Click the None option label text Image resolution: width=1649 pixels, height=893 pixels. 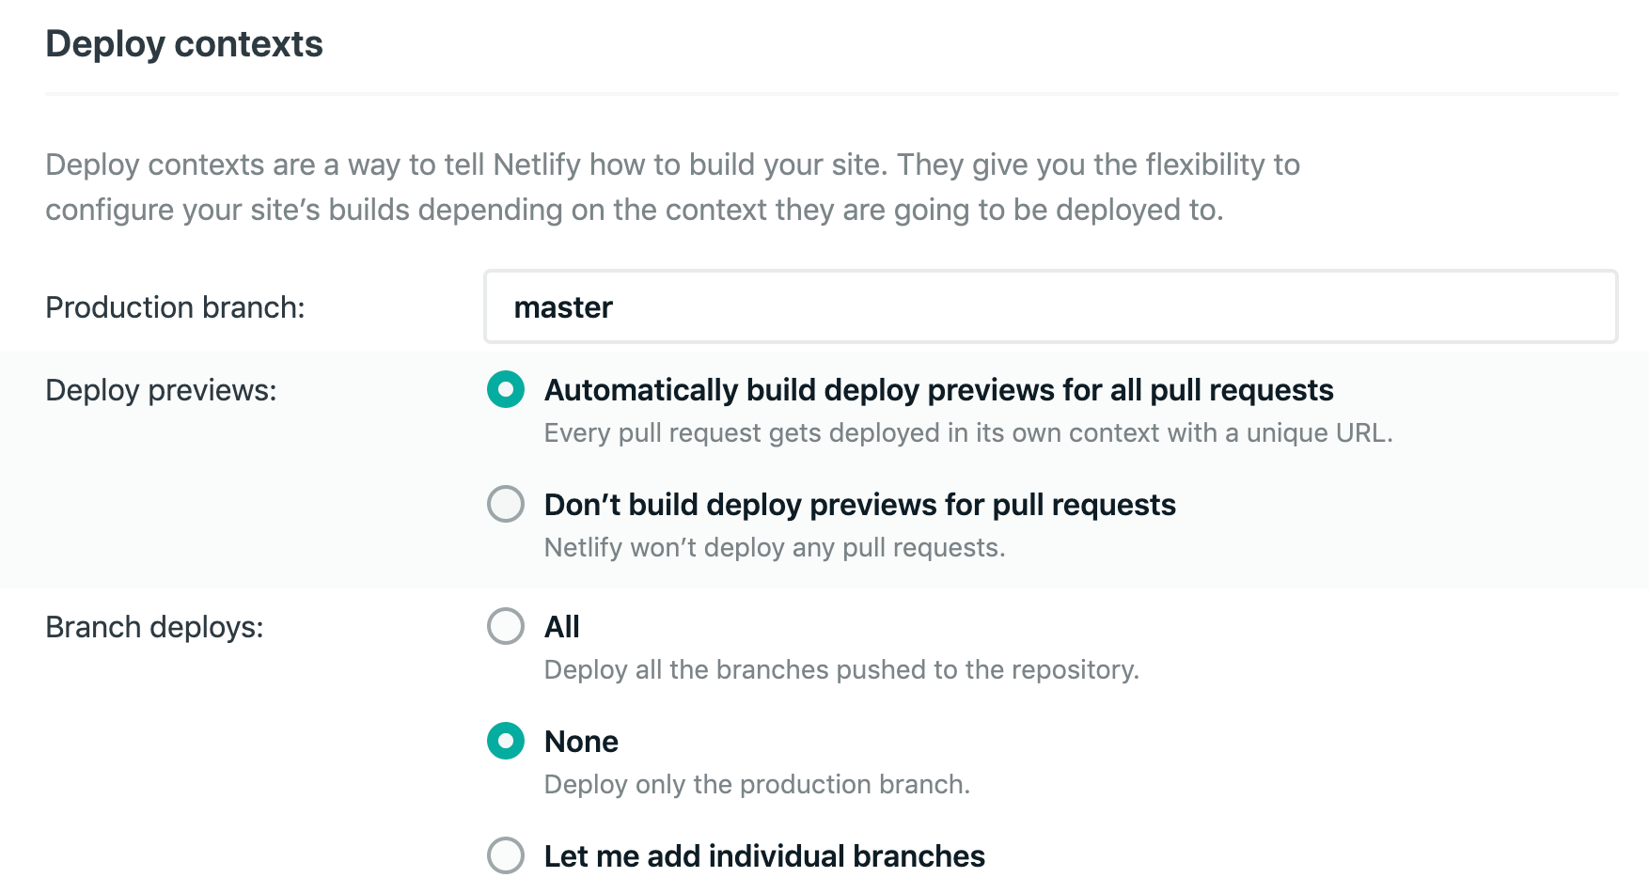tap(580, 741)
